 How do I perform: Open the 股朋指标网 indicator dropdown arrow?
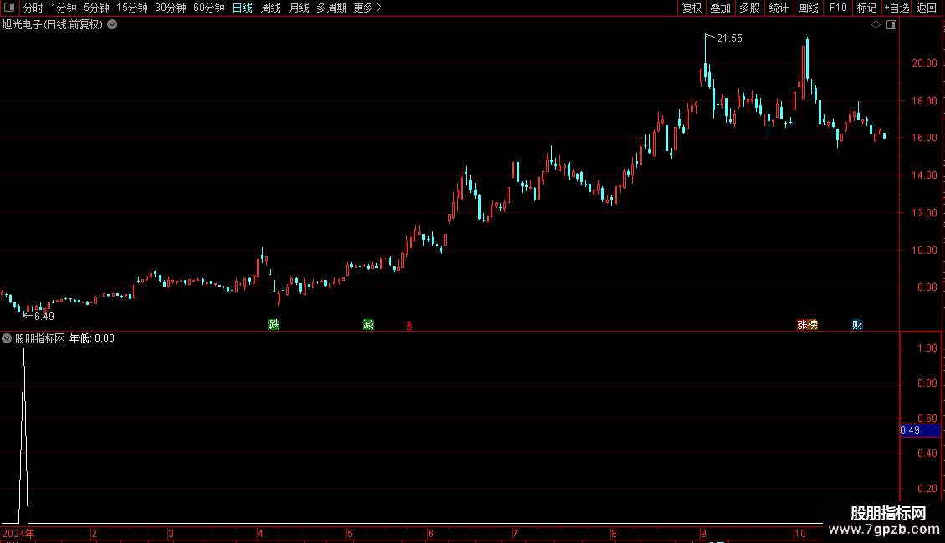(x=7, y=338)
